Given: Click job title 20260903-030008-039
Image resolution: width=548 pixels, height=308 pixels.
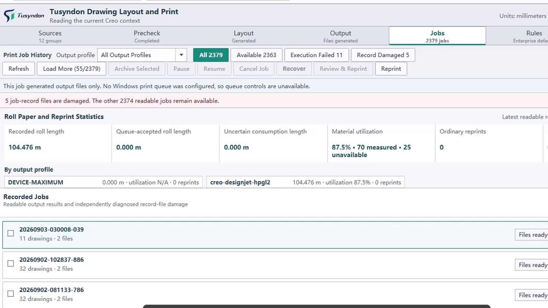Looking at the screenshot, I should point(51,230).
